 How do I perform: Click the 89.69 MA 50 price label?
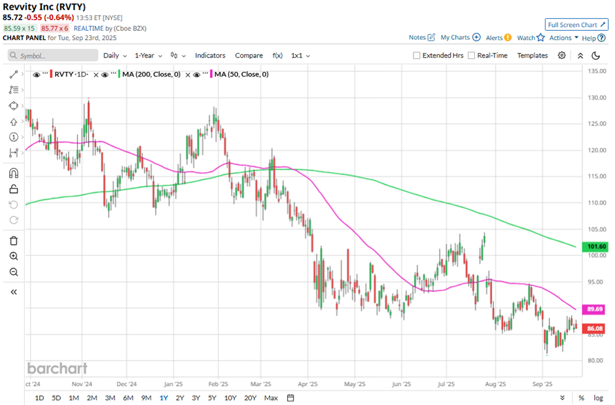595,309
